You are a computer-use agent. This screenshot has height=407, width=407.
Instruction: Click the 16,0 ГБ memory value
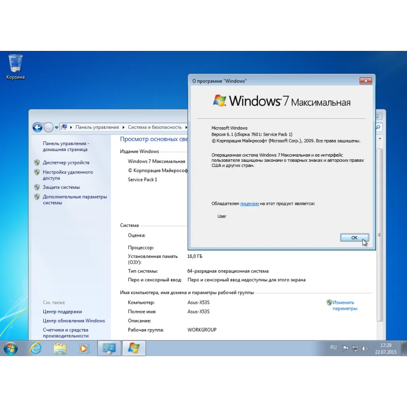pyautogui.click(x=195, y=256)
